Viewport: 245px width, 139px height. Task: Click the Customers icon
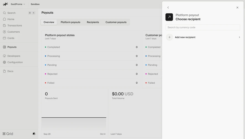(x=4, y=32)
